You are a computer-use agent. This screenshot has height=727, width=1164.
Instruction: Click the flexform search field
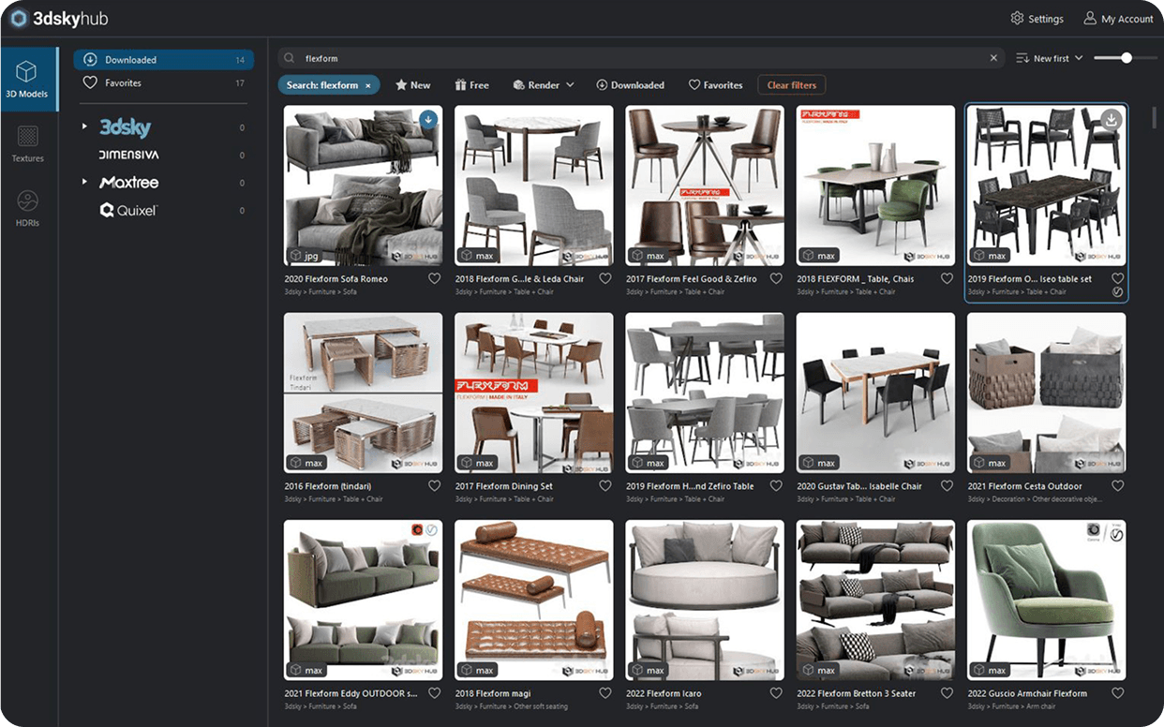pyautogui.click(x=641, y=58)
